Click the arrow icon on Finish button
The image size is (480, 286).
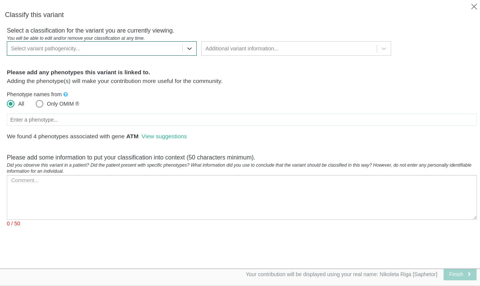coord(469,274)
